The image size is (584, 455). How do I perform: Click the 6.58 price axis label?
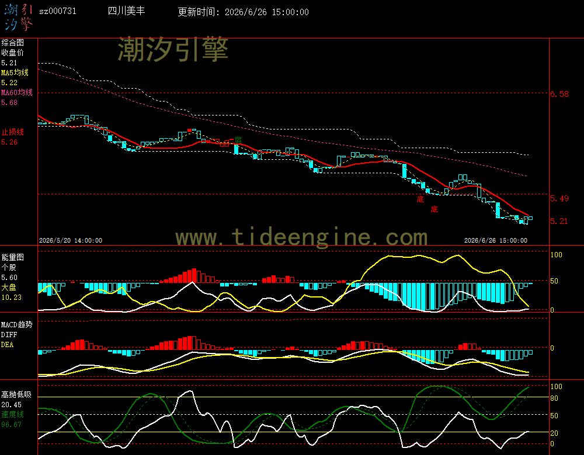tap(559, 94)
